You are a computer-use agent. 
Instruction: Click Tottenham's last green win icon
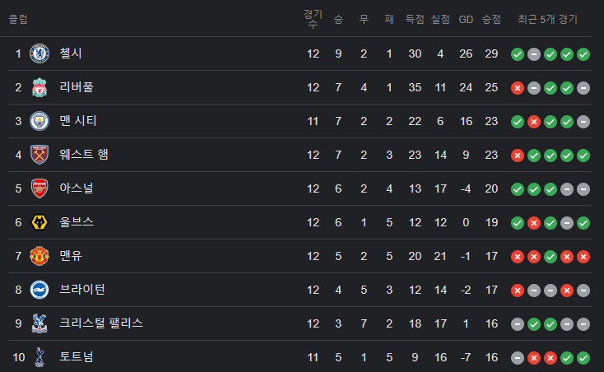[x=583, y=358]
